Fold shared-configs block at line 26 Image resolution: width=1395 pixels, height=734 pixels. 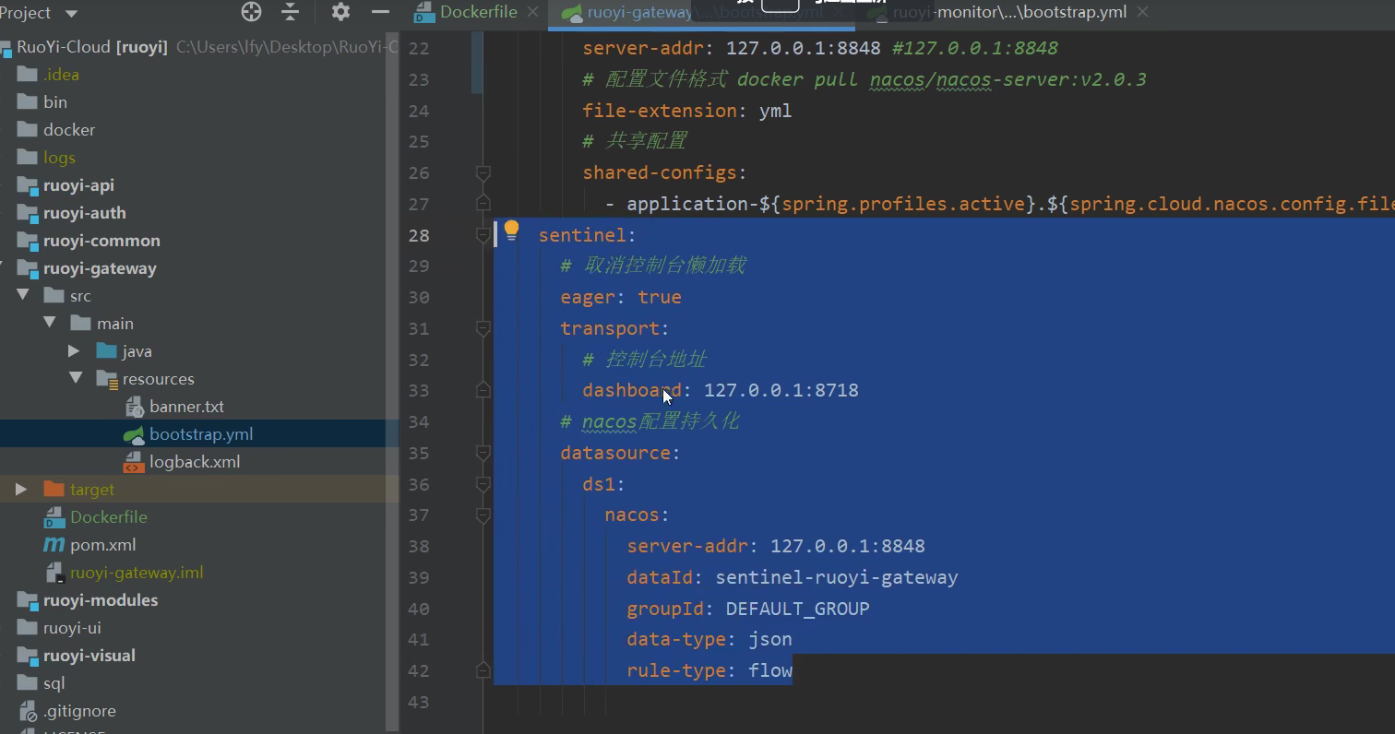[x=483, y=172]
